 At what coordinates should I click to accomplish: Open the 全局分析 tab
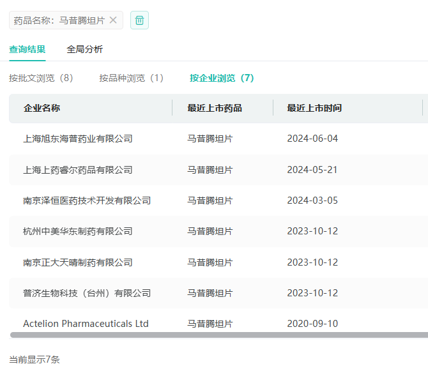(84, 49)
